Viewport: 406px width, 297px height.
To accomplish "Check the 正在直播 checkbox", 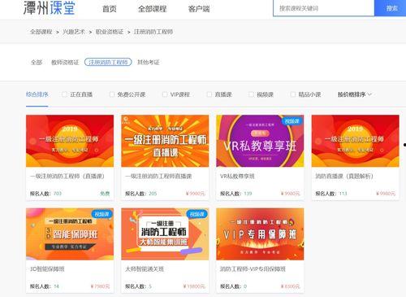I will 64,94.
